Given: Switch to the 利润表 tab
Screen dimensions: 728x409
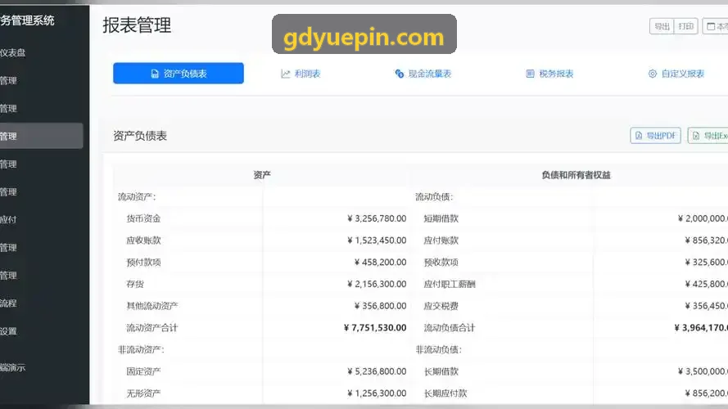Looking at the screenshot, I should [x=301, y=74].
